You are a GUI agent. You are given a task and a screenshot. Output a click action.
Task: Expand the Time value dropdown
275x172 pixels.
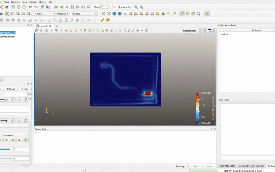click(x=110, y=7)
